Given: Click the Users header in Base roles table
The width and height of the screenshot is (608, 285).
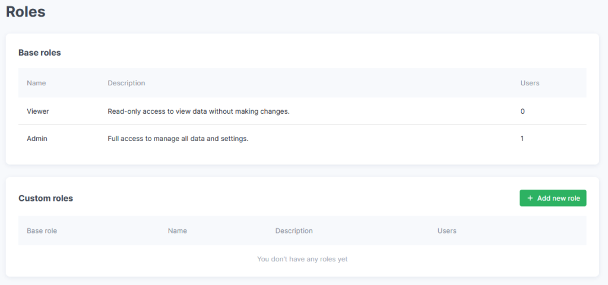Looking at the screenshot, I should tap(530, 83).
